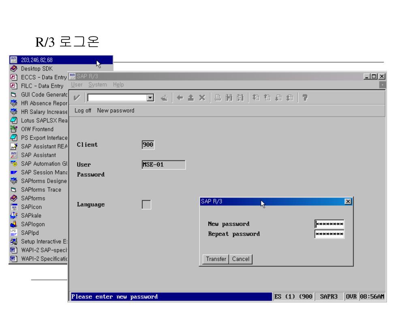Click the Last Page toolbar icon
Viewport: 415px width, 311px height.
tap(290, 98)
